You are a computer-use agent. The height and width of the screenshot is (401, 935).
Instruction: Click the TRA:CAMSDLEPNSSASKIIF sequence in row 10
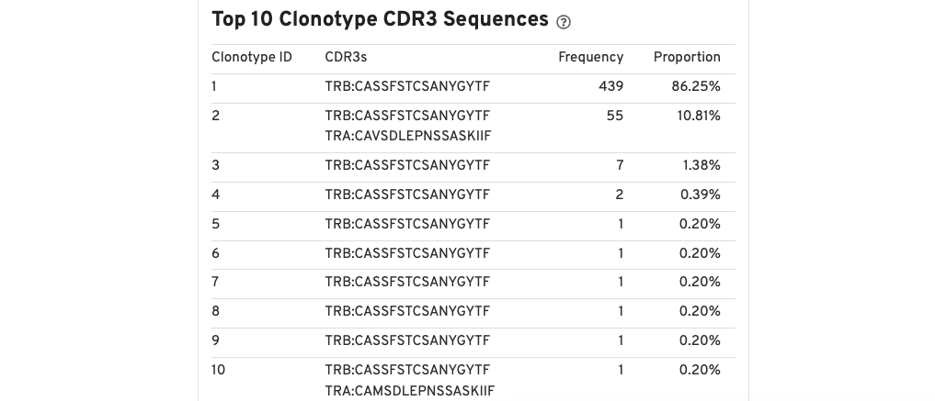410,391
